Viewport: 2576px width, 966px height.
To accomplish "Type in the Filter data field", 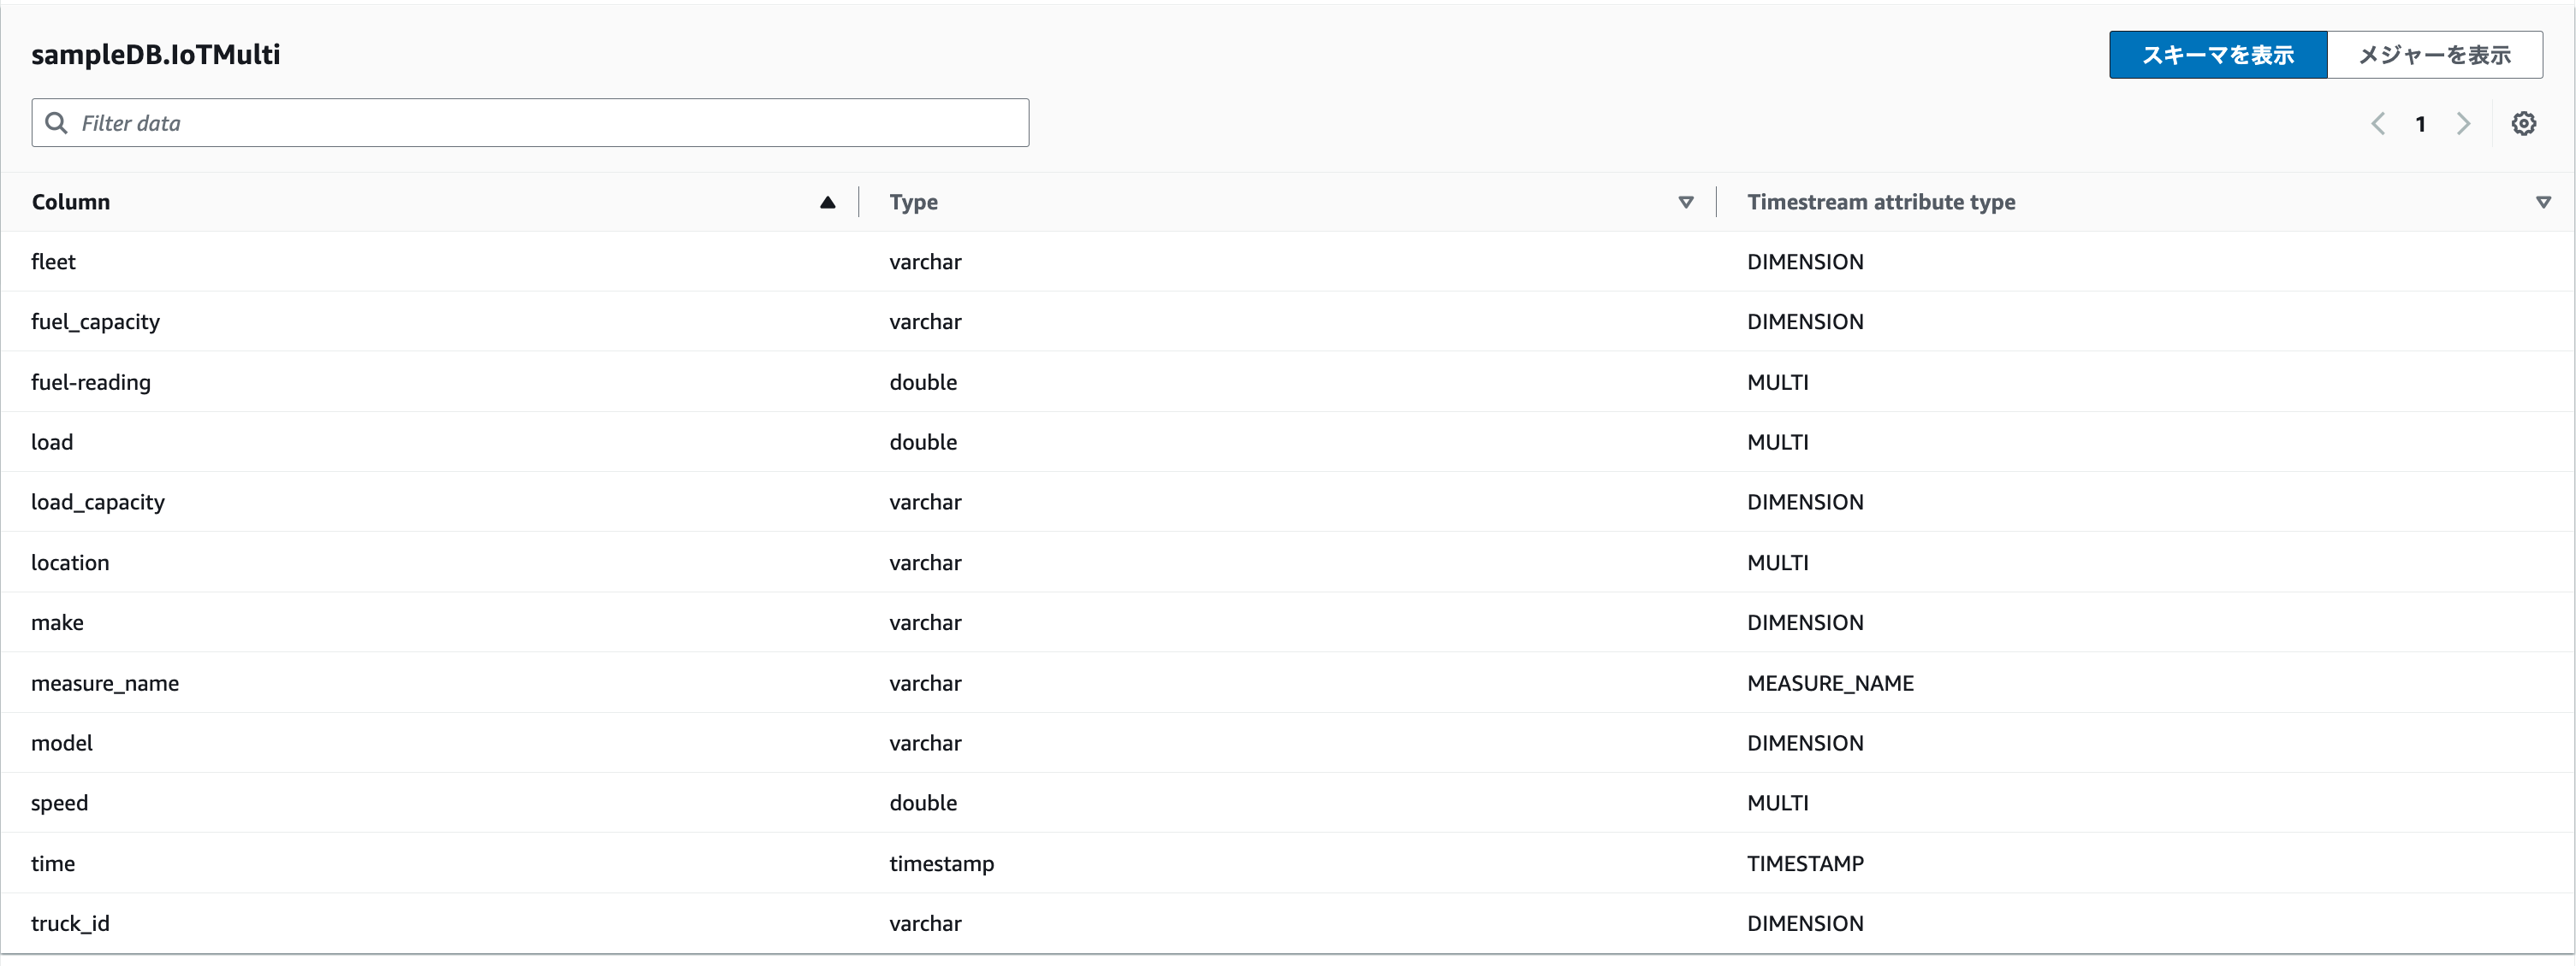I will [540, 123].
